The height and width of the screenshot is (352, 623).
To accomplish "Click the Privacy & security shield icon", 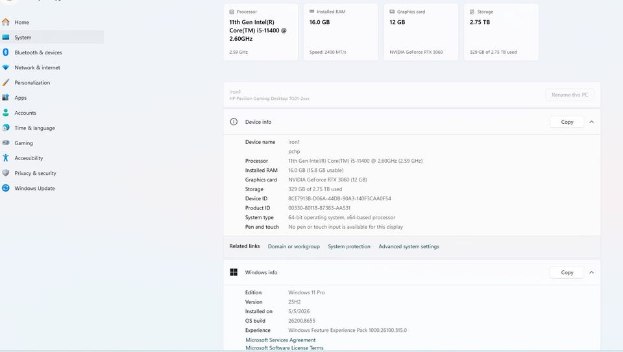I will click(x=6, y=173).
